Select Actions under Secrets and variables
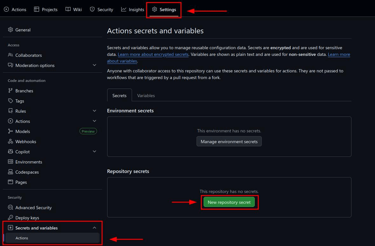 coord(22,238)
